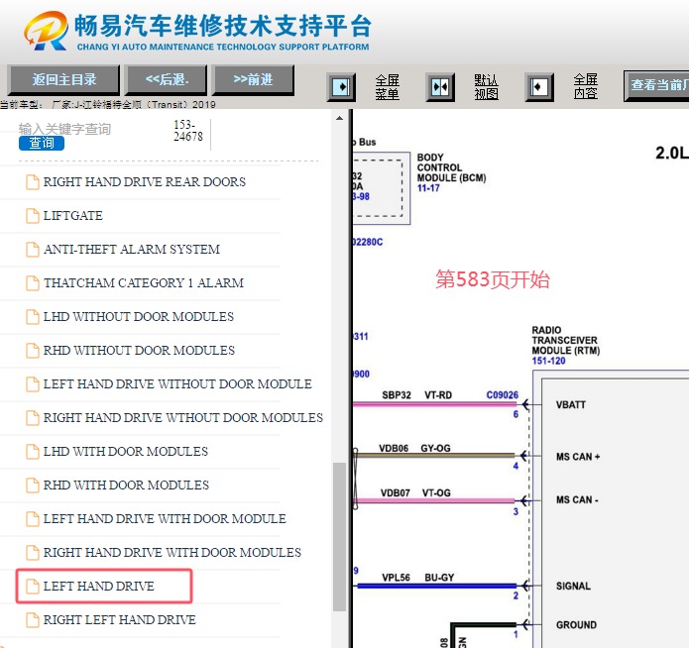Open LIFTGATE document icon
The image size is (689, 648).
(x=32, y=216)
